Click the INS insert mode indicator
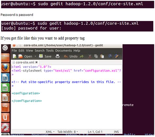This screenshot has width=155, height=137. pyautogui.click(x=116, y=132)
